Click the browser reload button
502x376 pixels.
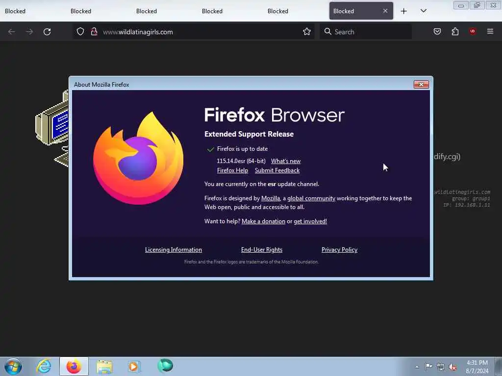tap(47, 32)
